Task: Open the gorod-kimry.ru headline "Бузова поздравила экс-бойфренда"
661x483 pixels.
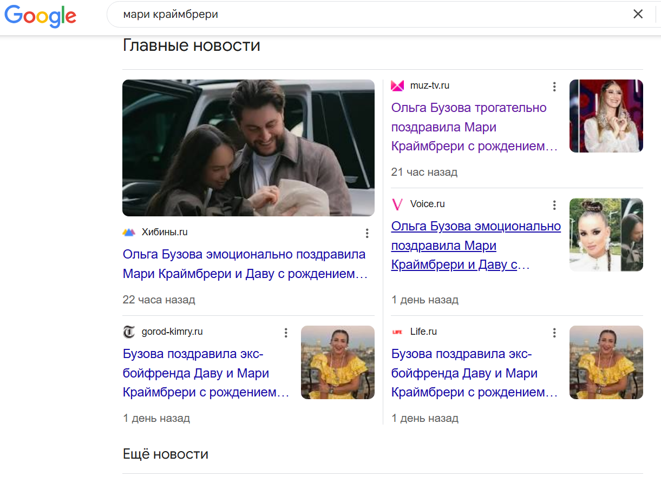Action: click(206, 373)
